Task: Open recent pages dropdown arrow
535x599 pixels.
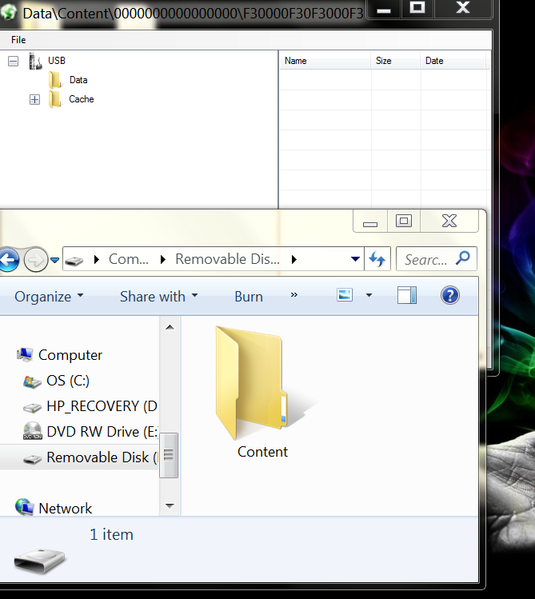Action: click(54, 260)
